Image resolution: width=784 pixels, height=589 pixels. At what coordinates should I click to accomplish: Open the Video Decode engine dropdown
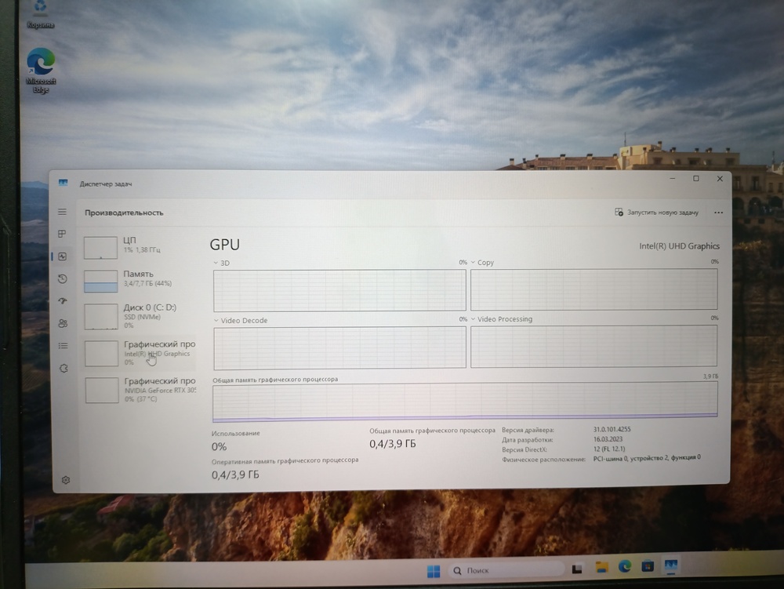(217, 321)
